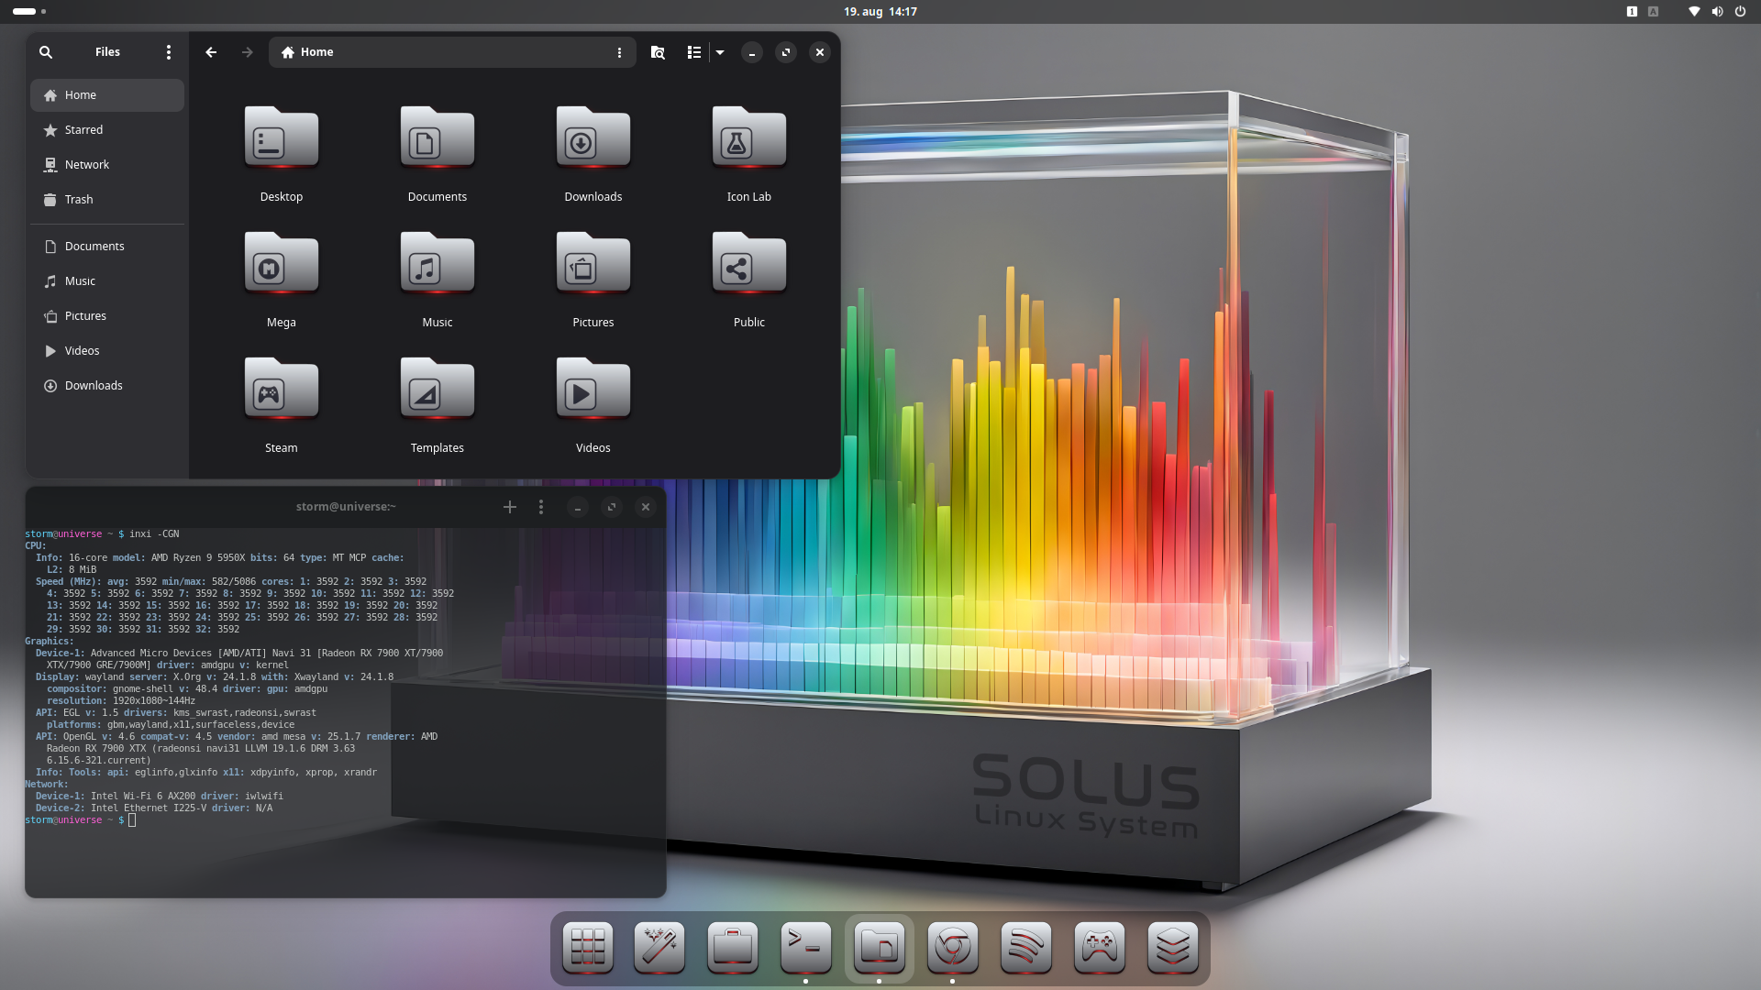
Task: Open the Pictures bookmark in the sidebar
Action: tap(107, 316)
